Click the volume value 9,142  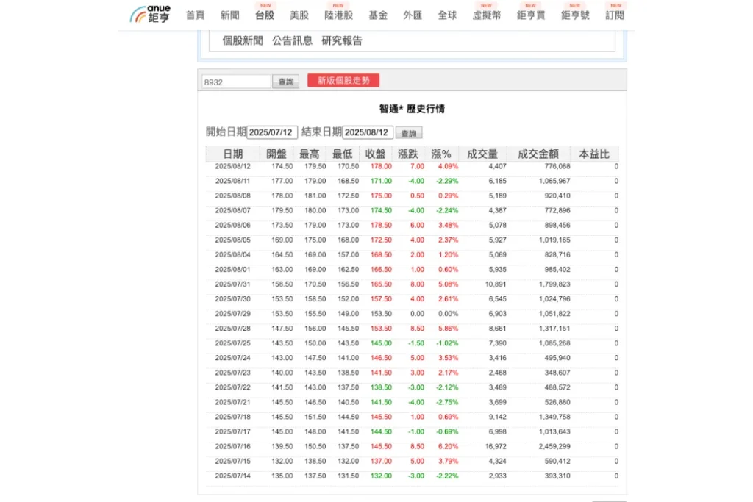tap(498, 417)
